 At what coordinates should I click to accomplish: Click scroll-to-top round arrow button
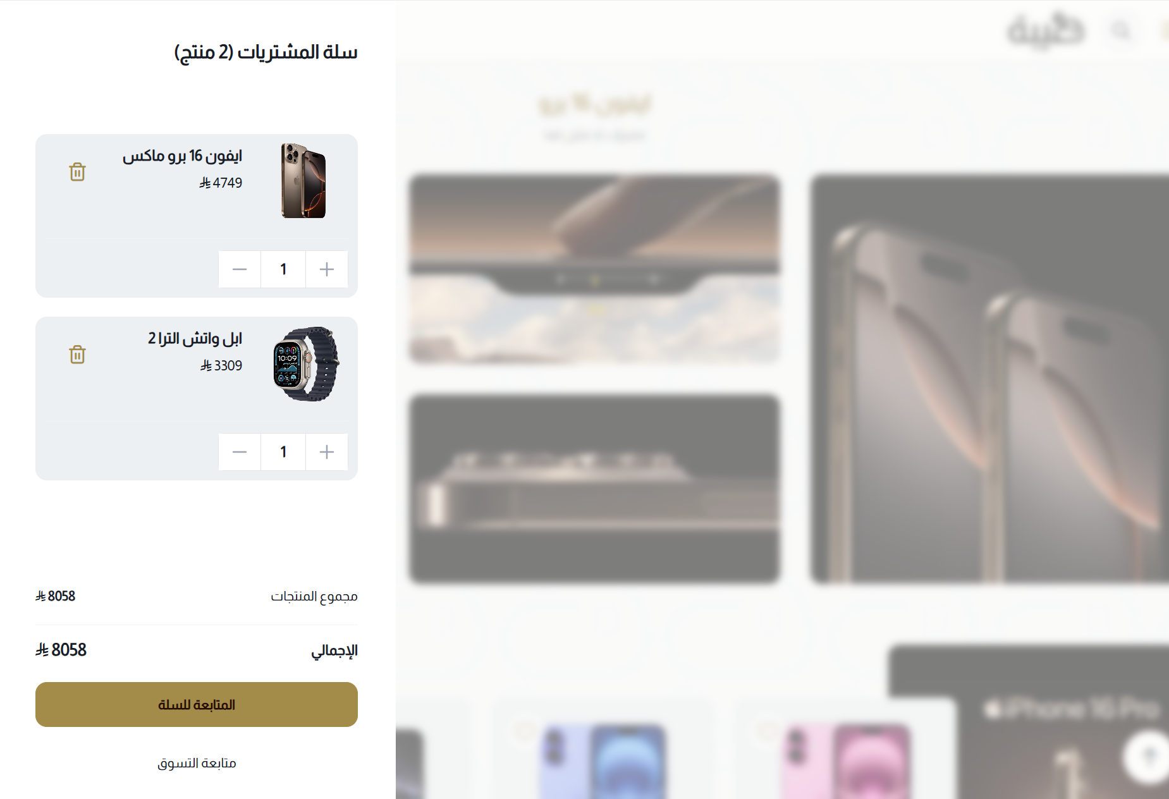tap(1149, 755)
